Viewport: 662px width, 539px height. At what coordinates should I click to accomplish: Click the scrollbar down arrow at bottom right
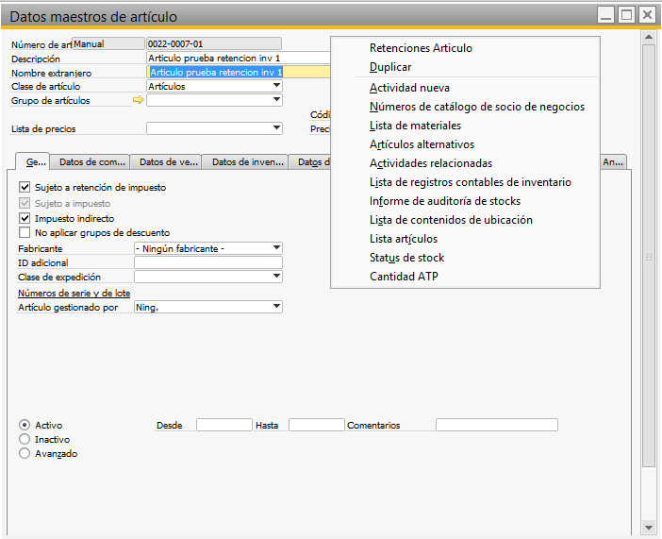click(x=648, y=526)
